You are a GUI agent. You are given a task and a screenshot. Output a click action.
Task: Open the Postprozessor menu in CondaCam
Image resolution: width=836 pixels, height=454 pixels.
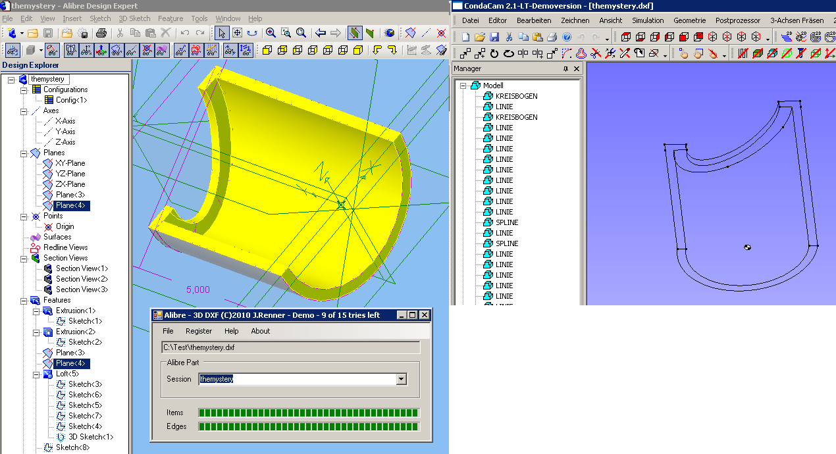[738, 20]
